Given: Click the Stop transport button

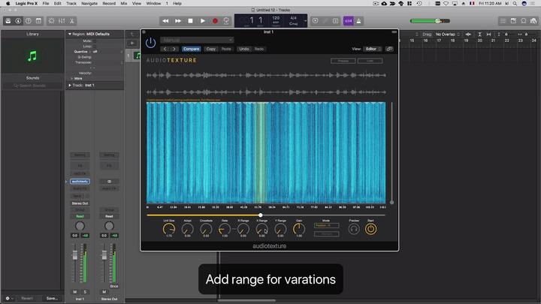Looking at the screenshot, I should [x=190, y=21].
